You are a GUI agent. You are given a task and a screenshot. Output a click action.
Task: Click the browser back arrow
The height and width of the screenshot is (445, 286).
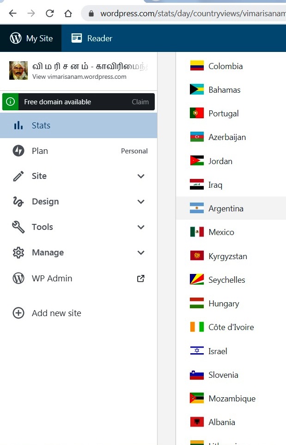click(x=12, y=13)
